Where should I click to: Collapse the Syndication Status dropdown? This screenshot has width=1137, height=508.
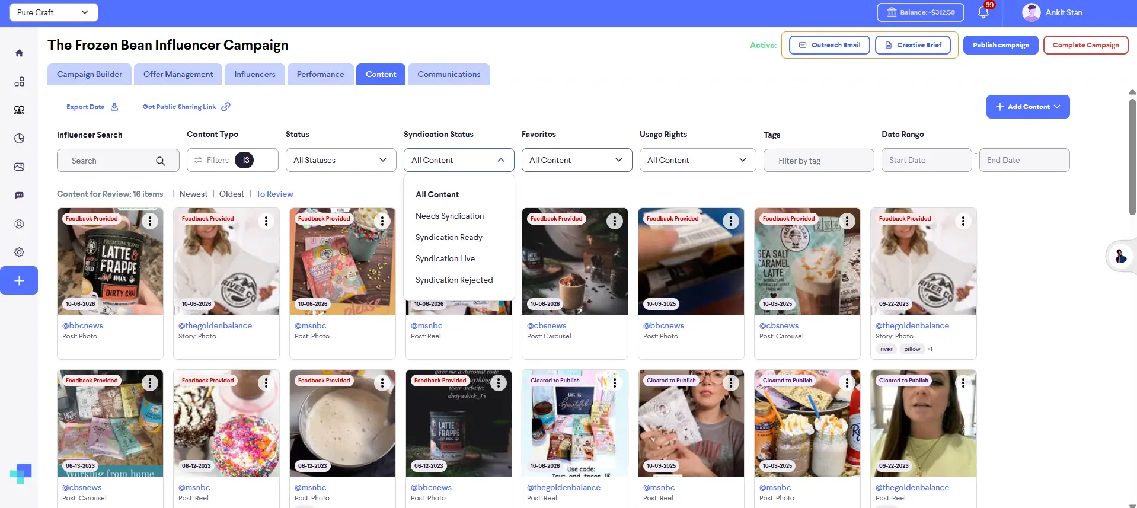[x=459, y=160]
